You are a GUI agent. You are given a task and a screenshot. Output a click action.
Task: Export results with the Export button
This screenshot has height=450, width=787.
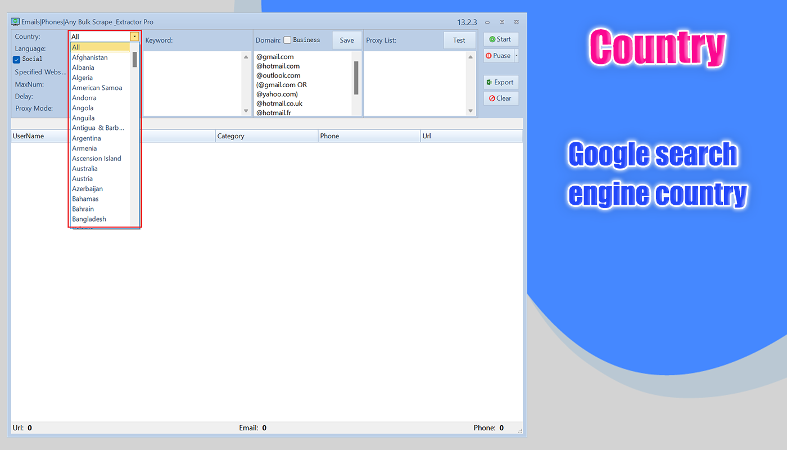501,82
